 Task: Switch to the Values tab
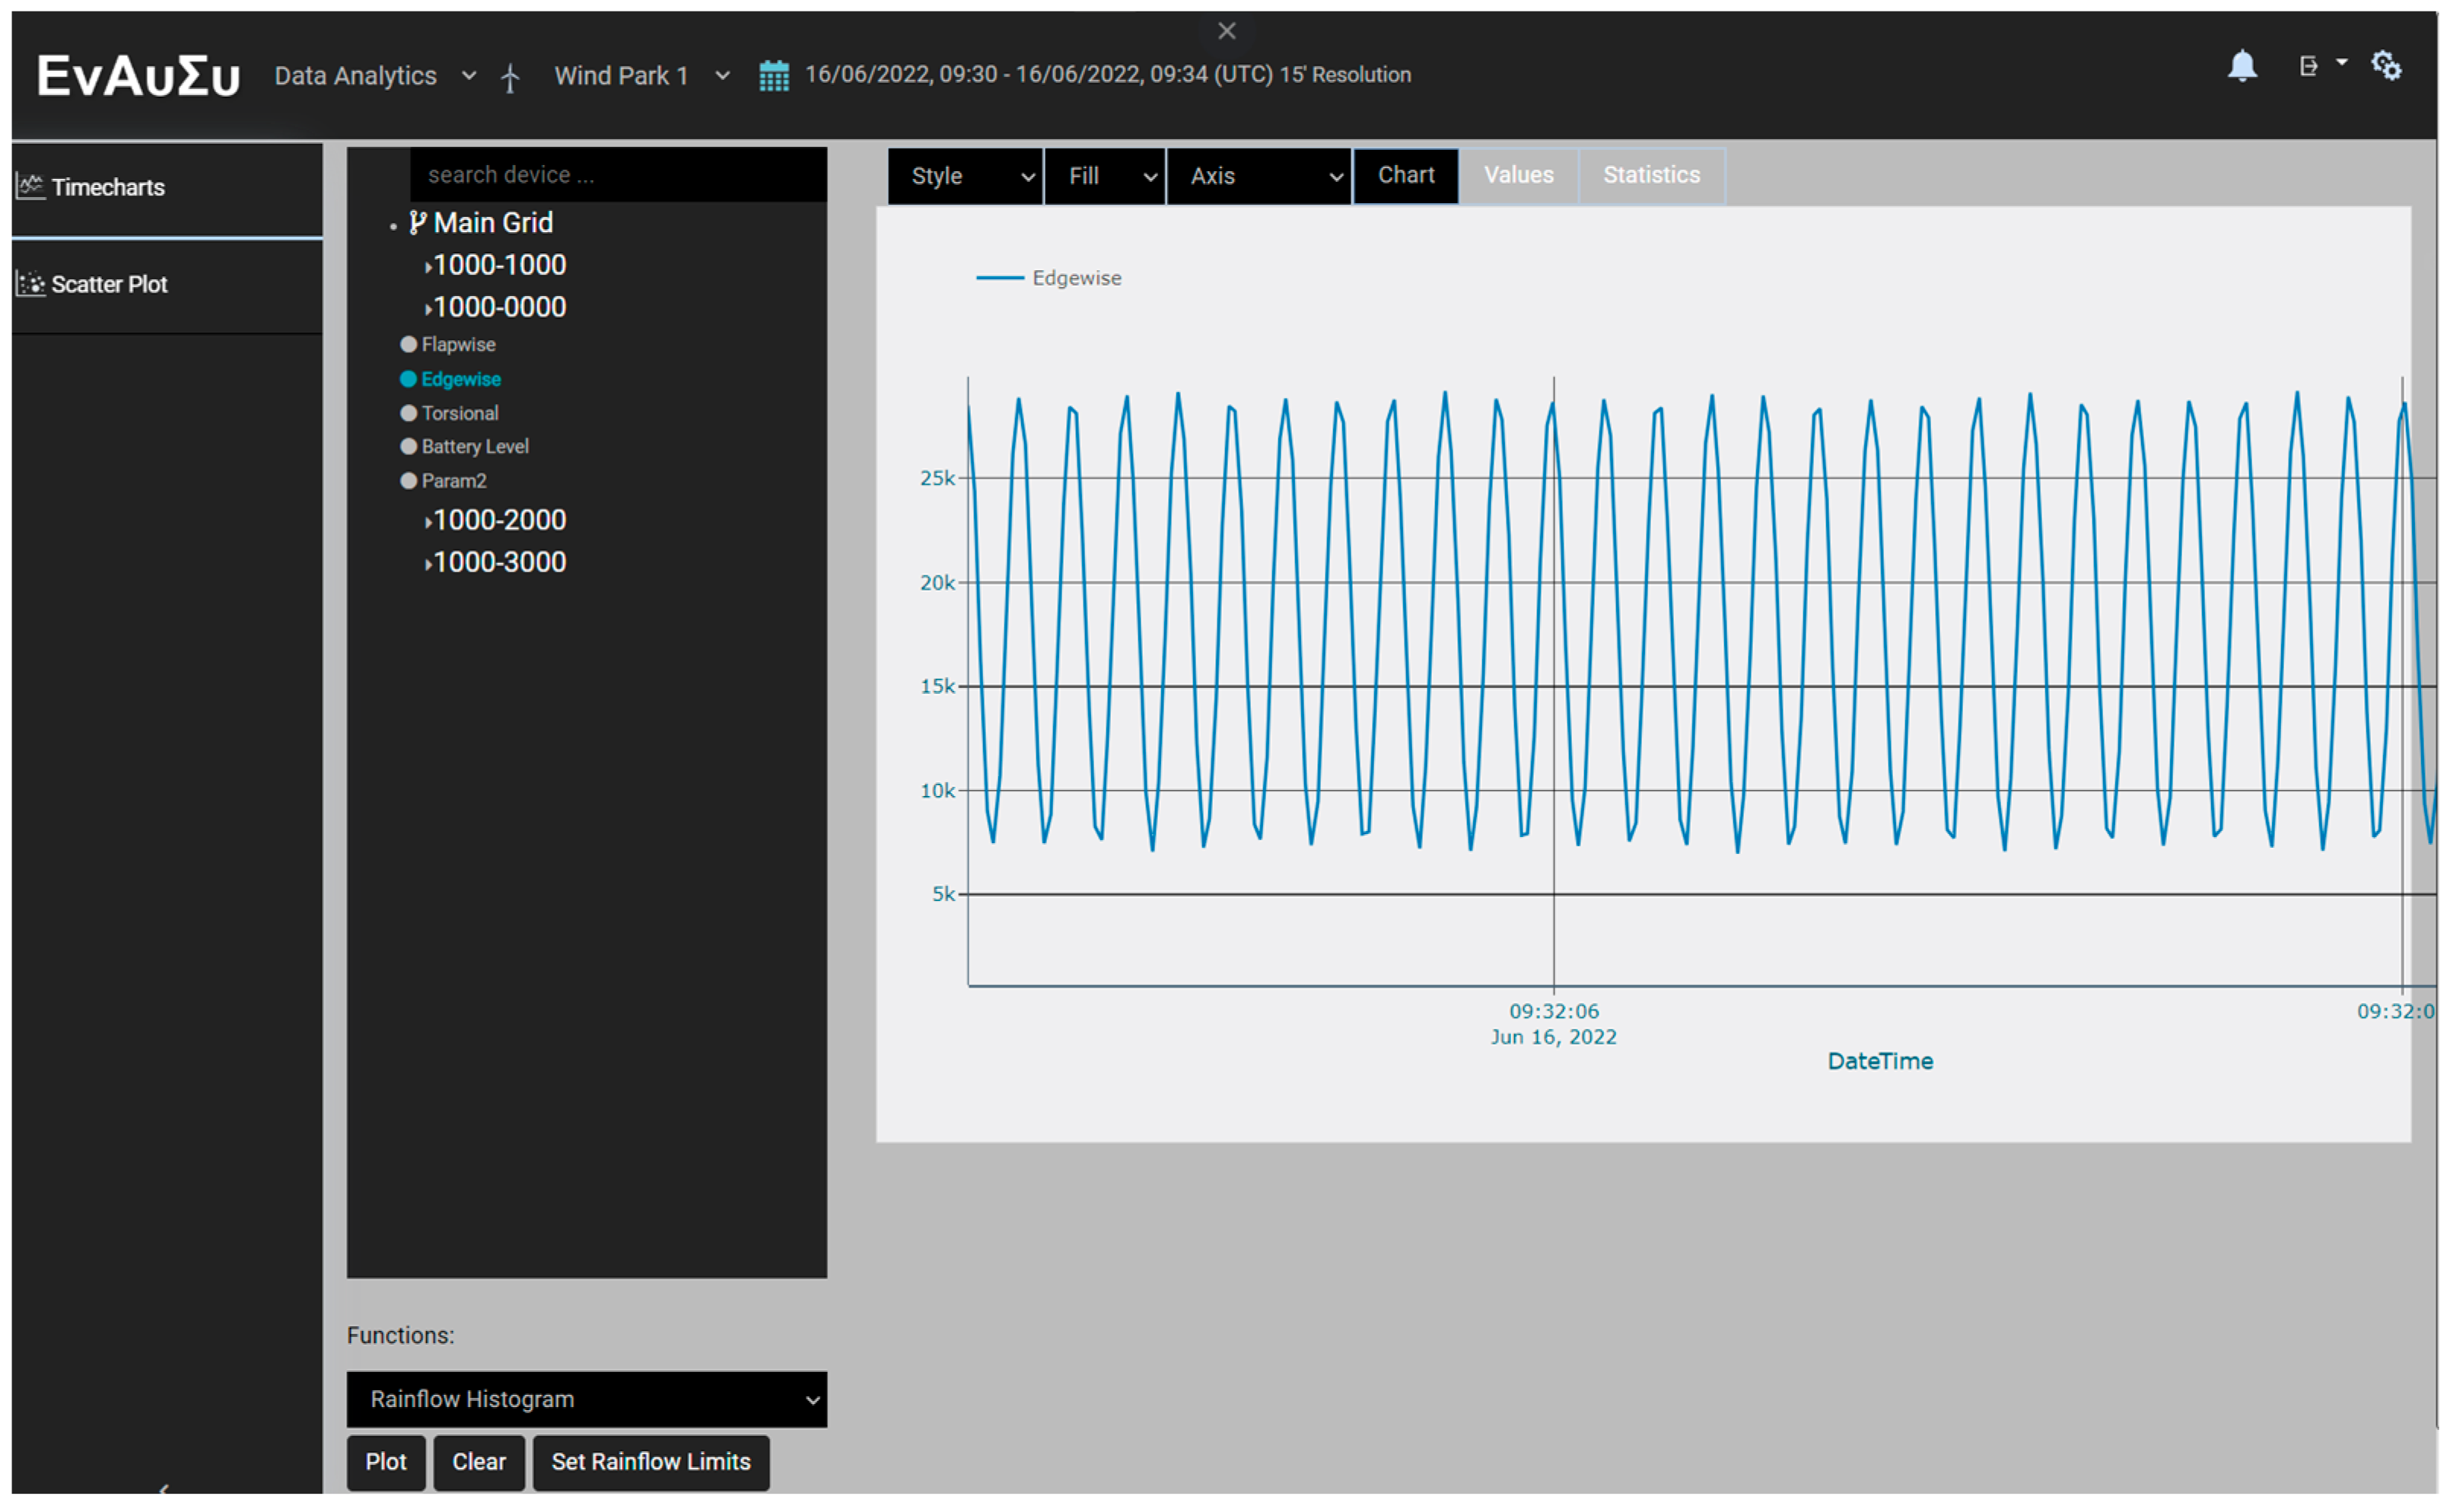point(1517,175)
